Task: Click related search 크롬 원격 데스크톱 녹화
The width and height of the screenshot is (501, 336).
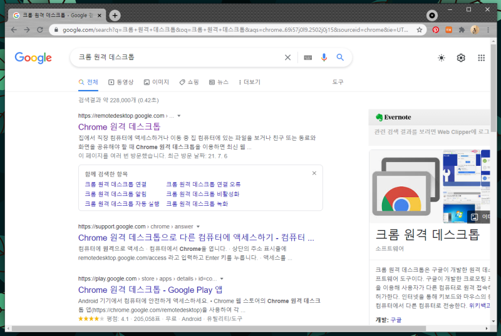Action: 197,203
